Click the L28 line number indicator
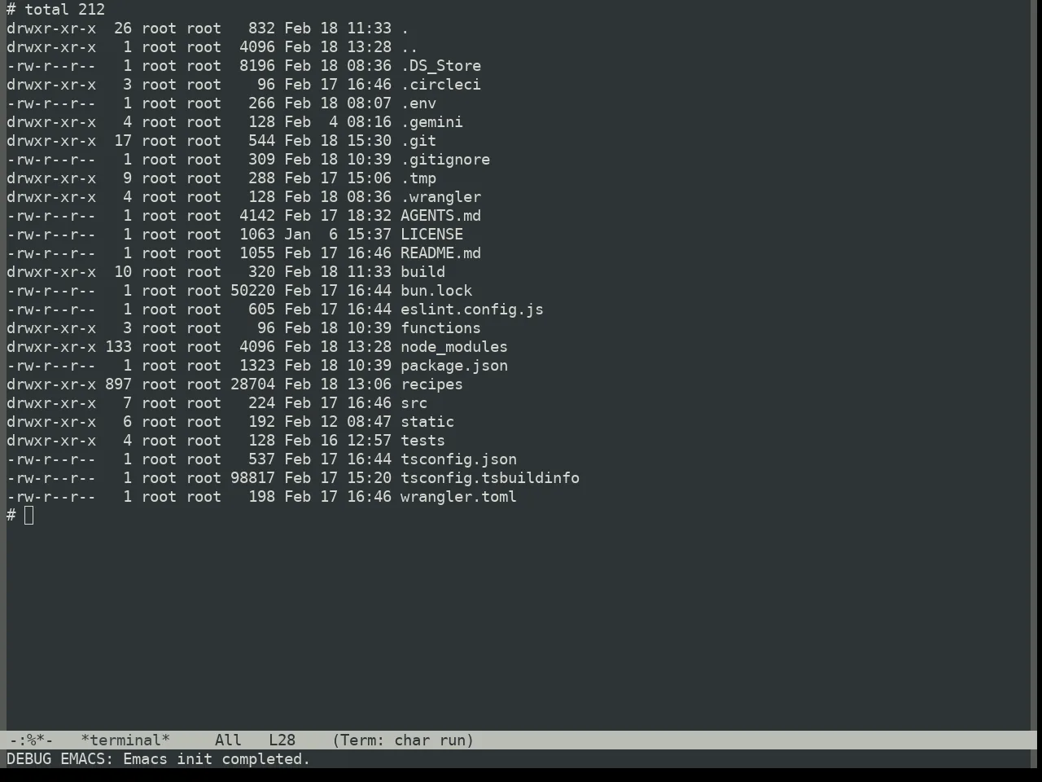This screenshot has width=1042, height=782. [x=282, y=740]
